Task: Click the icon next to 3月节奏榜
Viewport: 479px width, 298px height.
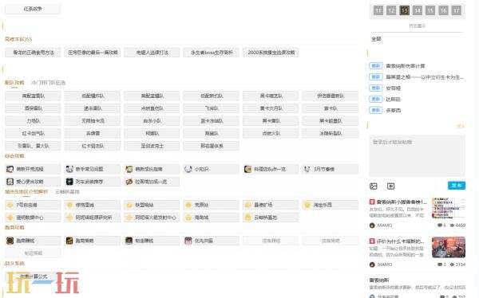Action: (x=307, y=169)
